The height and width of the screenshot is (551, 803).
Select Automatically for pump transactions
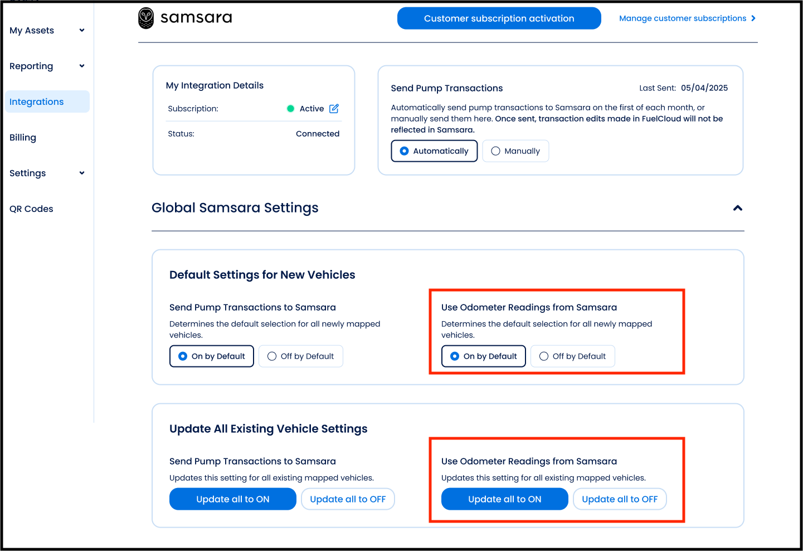[434, 151]
